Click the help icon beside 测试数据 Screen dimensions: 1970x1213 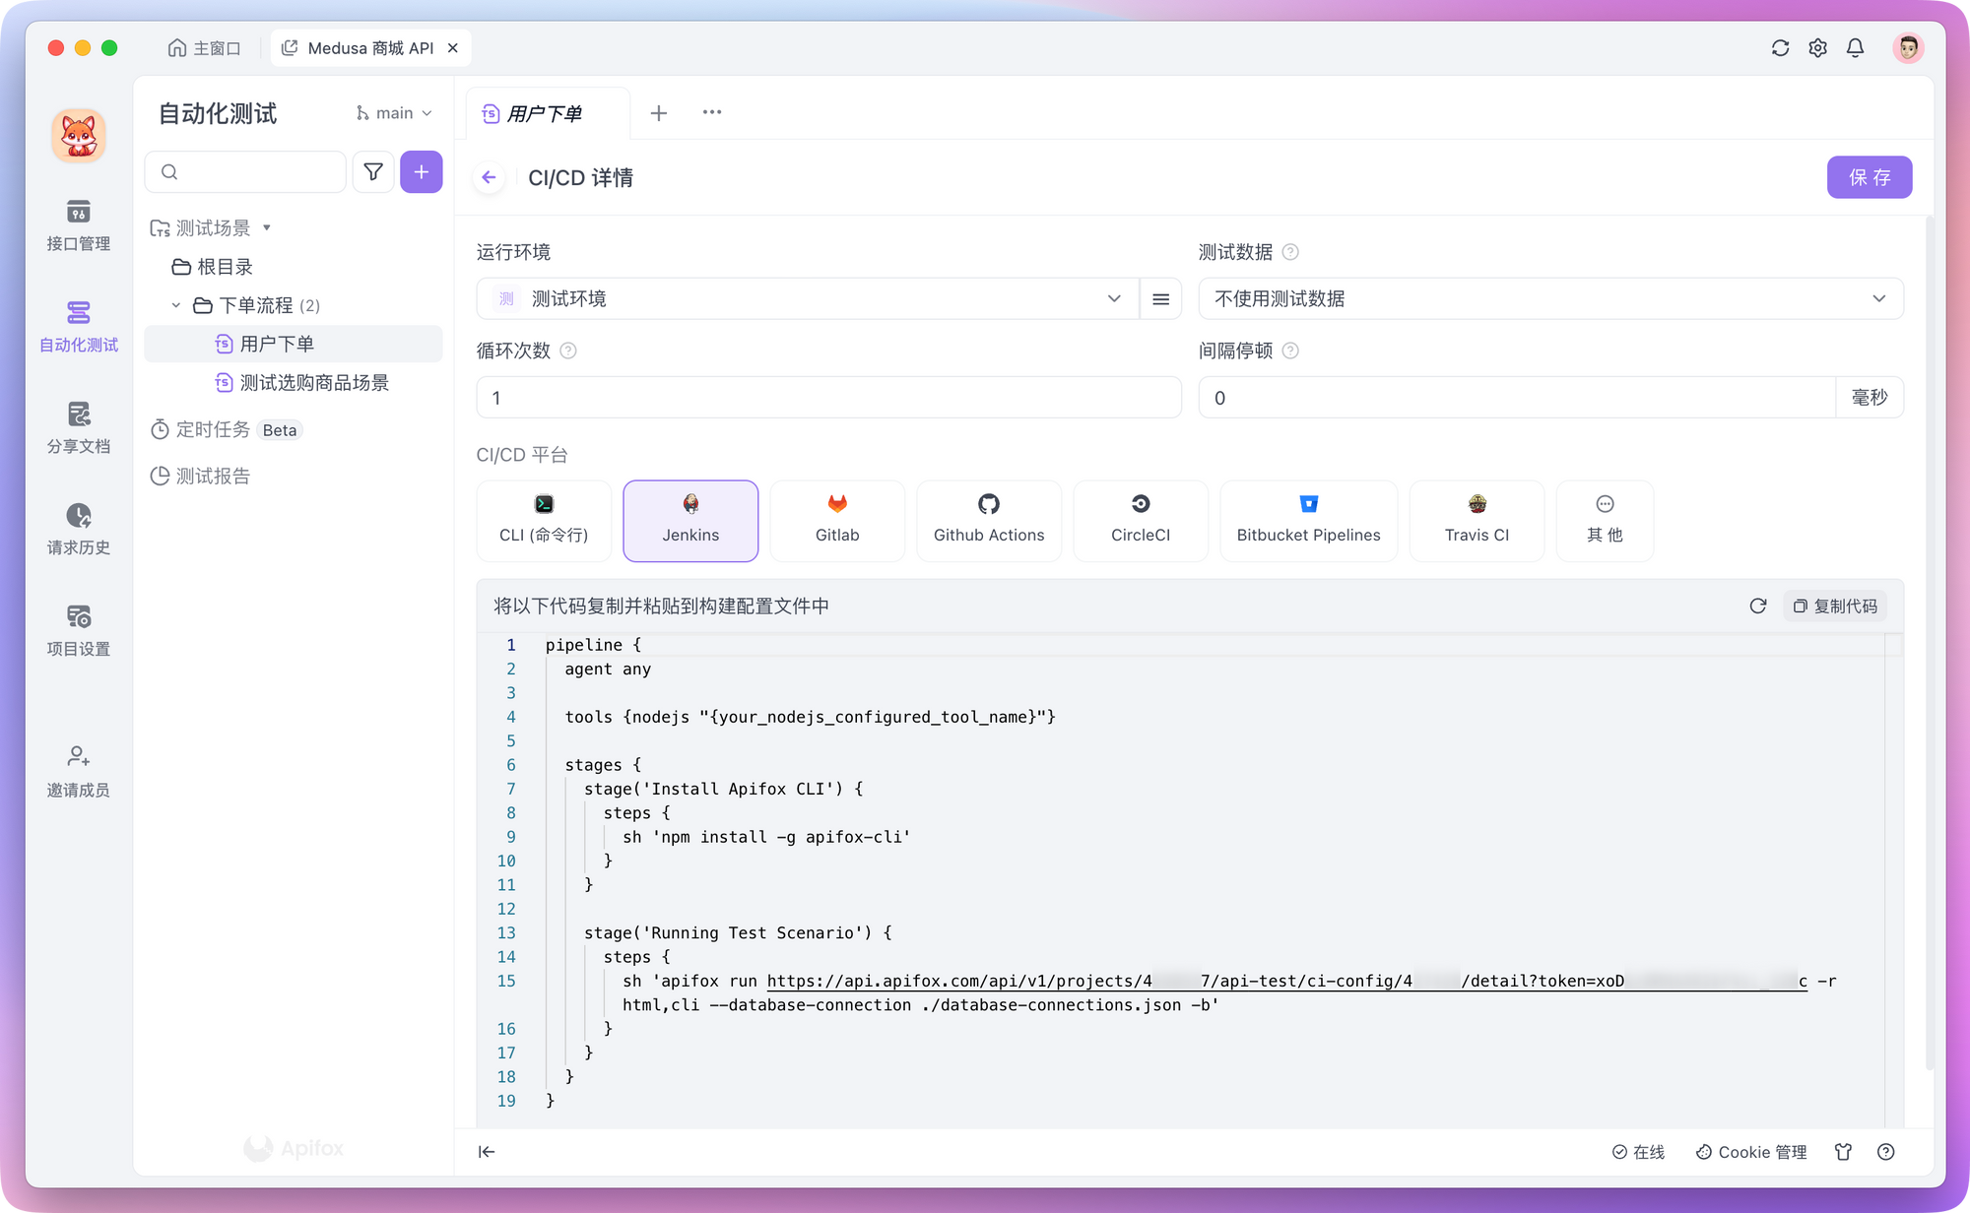pos(1290,252)
